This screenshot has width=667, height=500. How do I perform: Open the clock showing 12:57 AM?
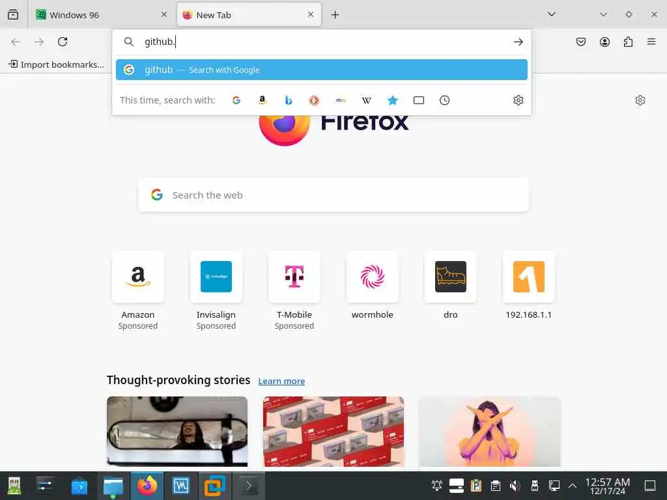pyautogui.click(x=608, y=486)
